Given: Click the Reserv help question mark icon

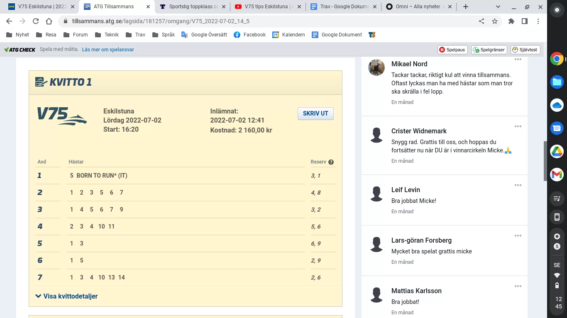Looking at the screenshot, I should pyautogui.click(x=331, y=162).
